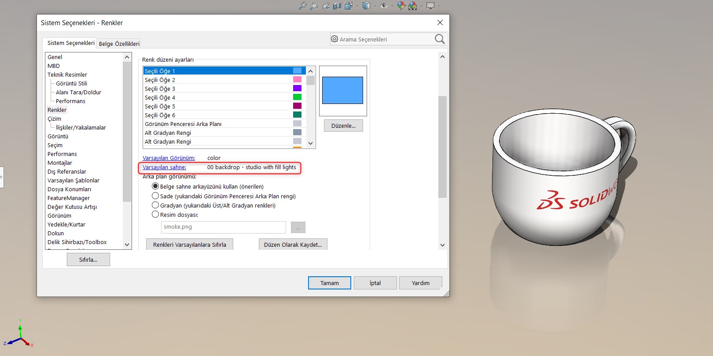Click the gear icon in the search box
The height and width of the screenshot is (356, 713).
334,39
